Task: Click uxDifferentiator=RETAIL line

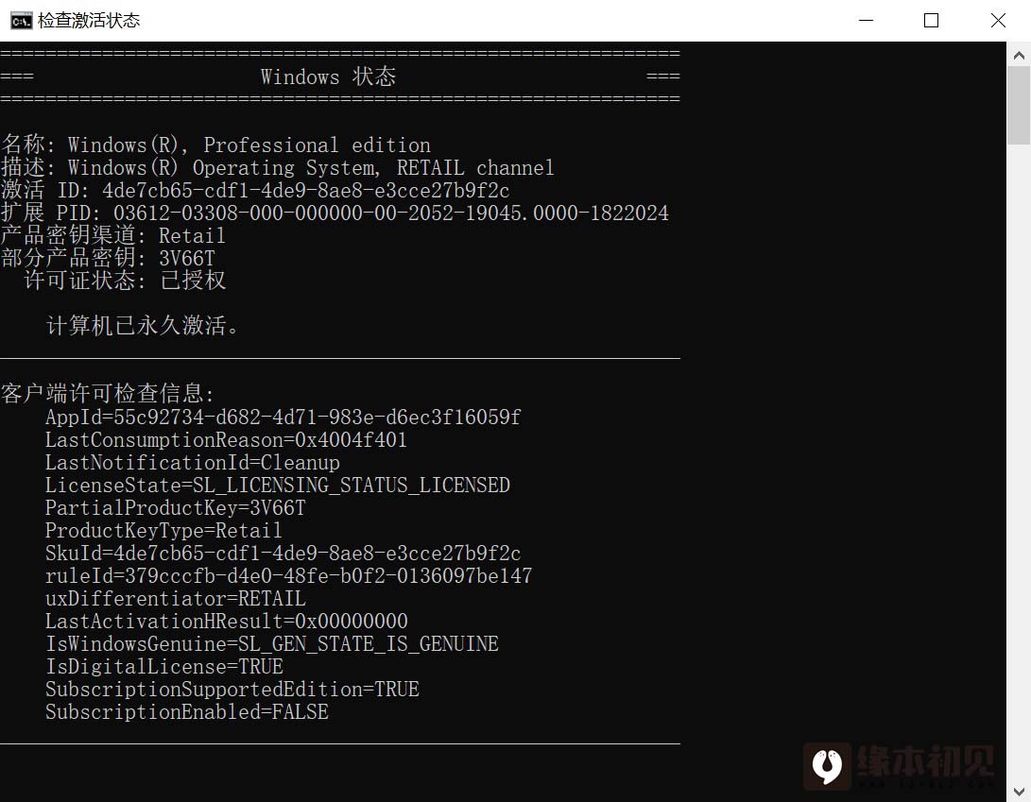Action: (x=175, y=598)
